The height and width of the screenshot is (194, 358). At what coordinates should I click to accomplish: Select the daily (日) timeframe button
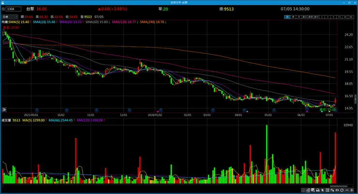tap(287, 17)
